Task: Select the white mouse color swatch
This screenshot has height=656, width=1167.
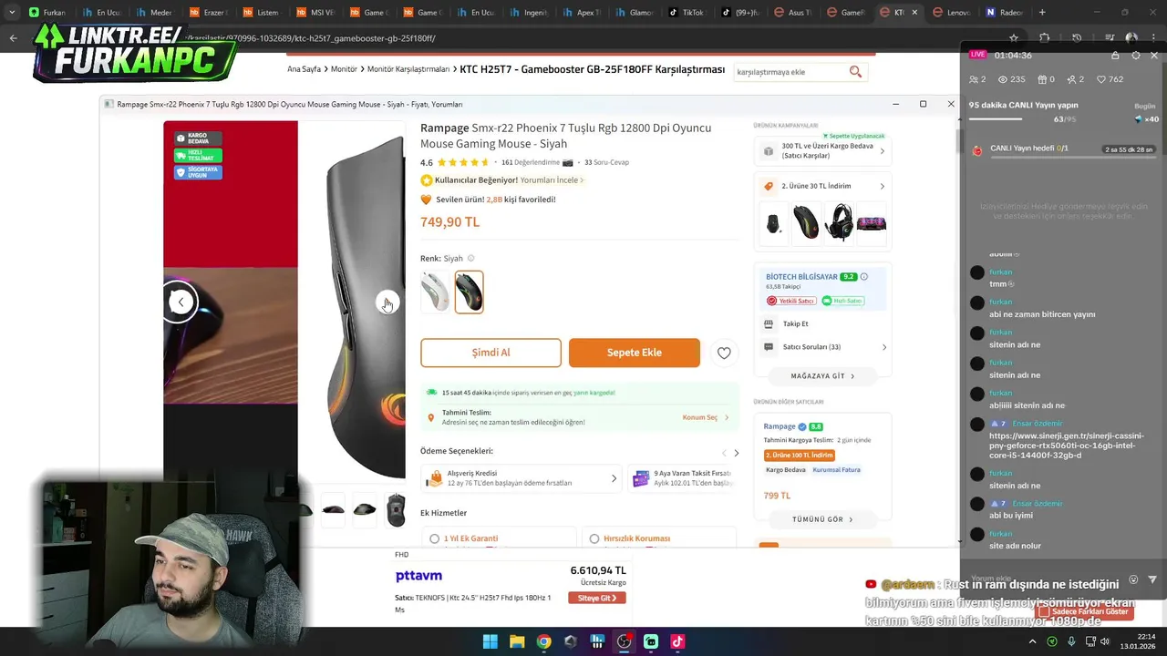Action: [435, 292]
